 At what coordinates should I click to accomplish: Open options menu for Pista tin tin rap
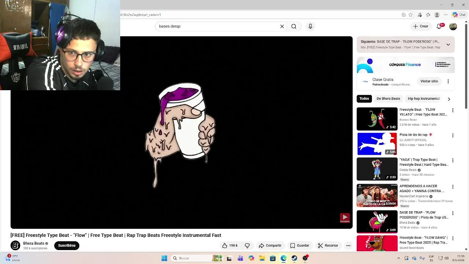pyautogui.click(x=453, y=135)
